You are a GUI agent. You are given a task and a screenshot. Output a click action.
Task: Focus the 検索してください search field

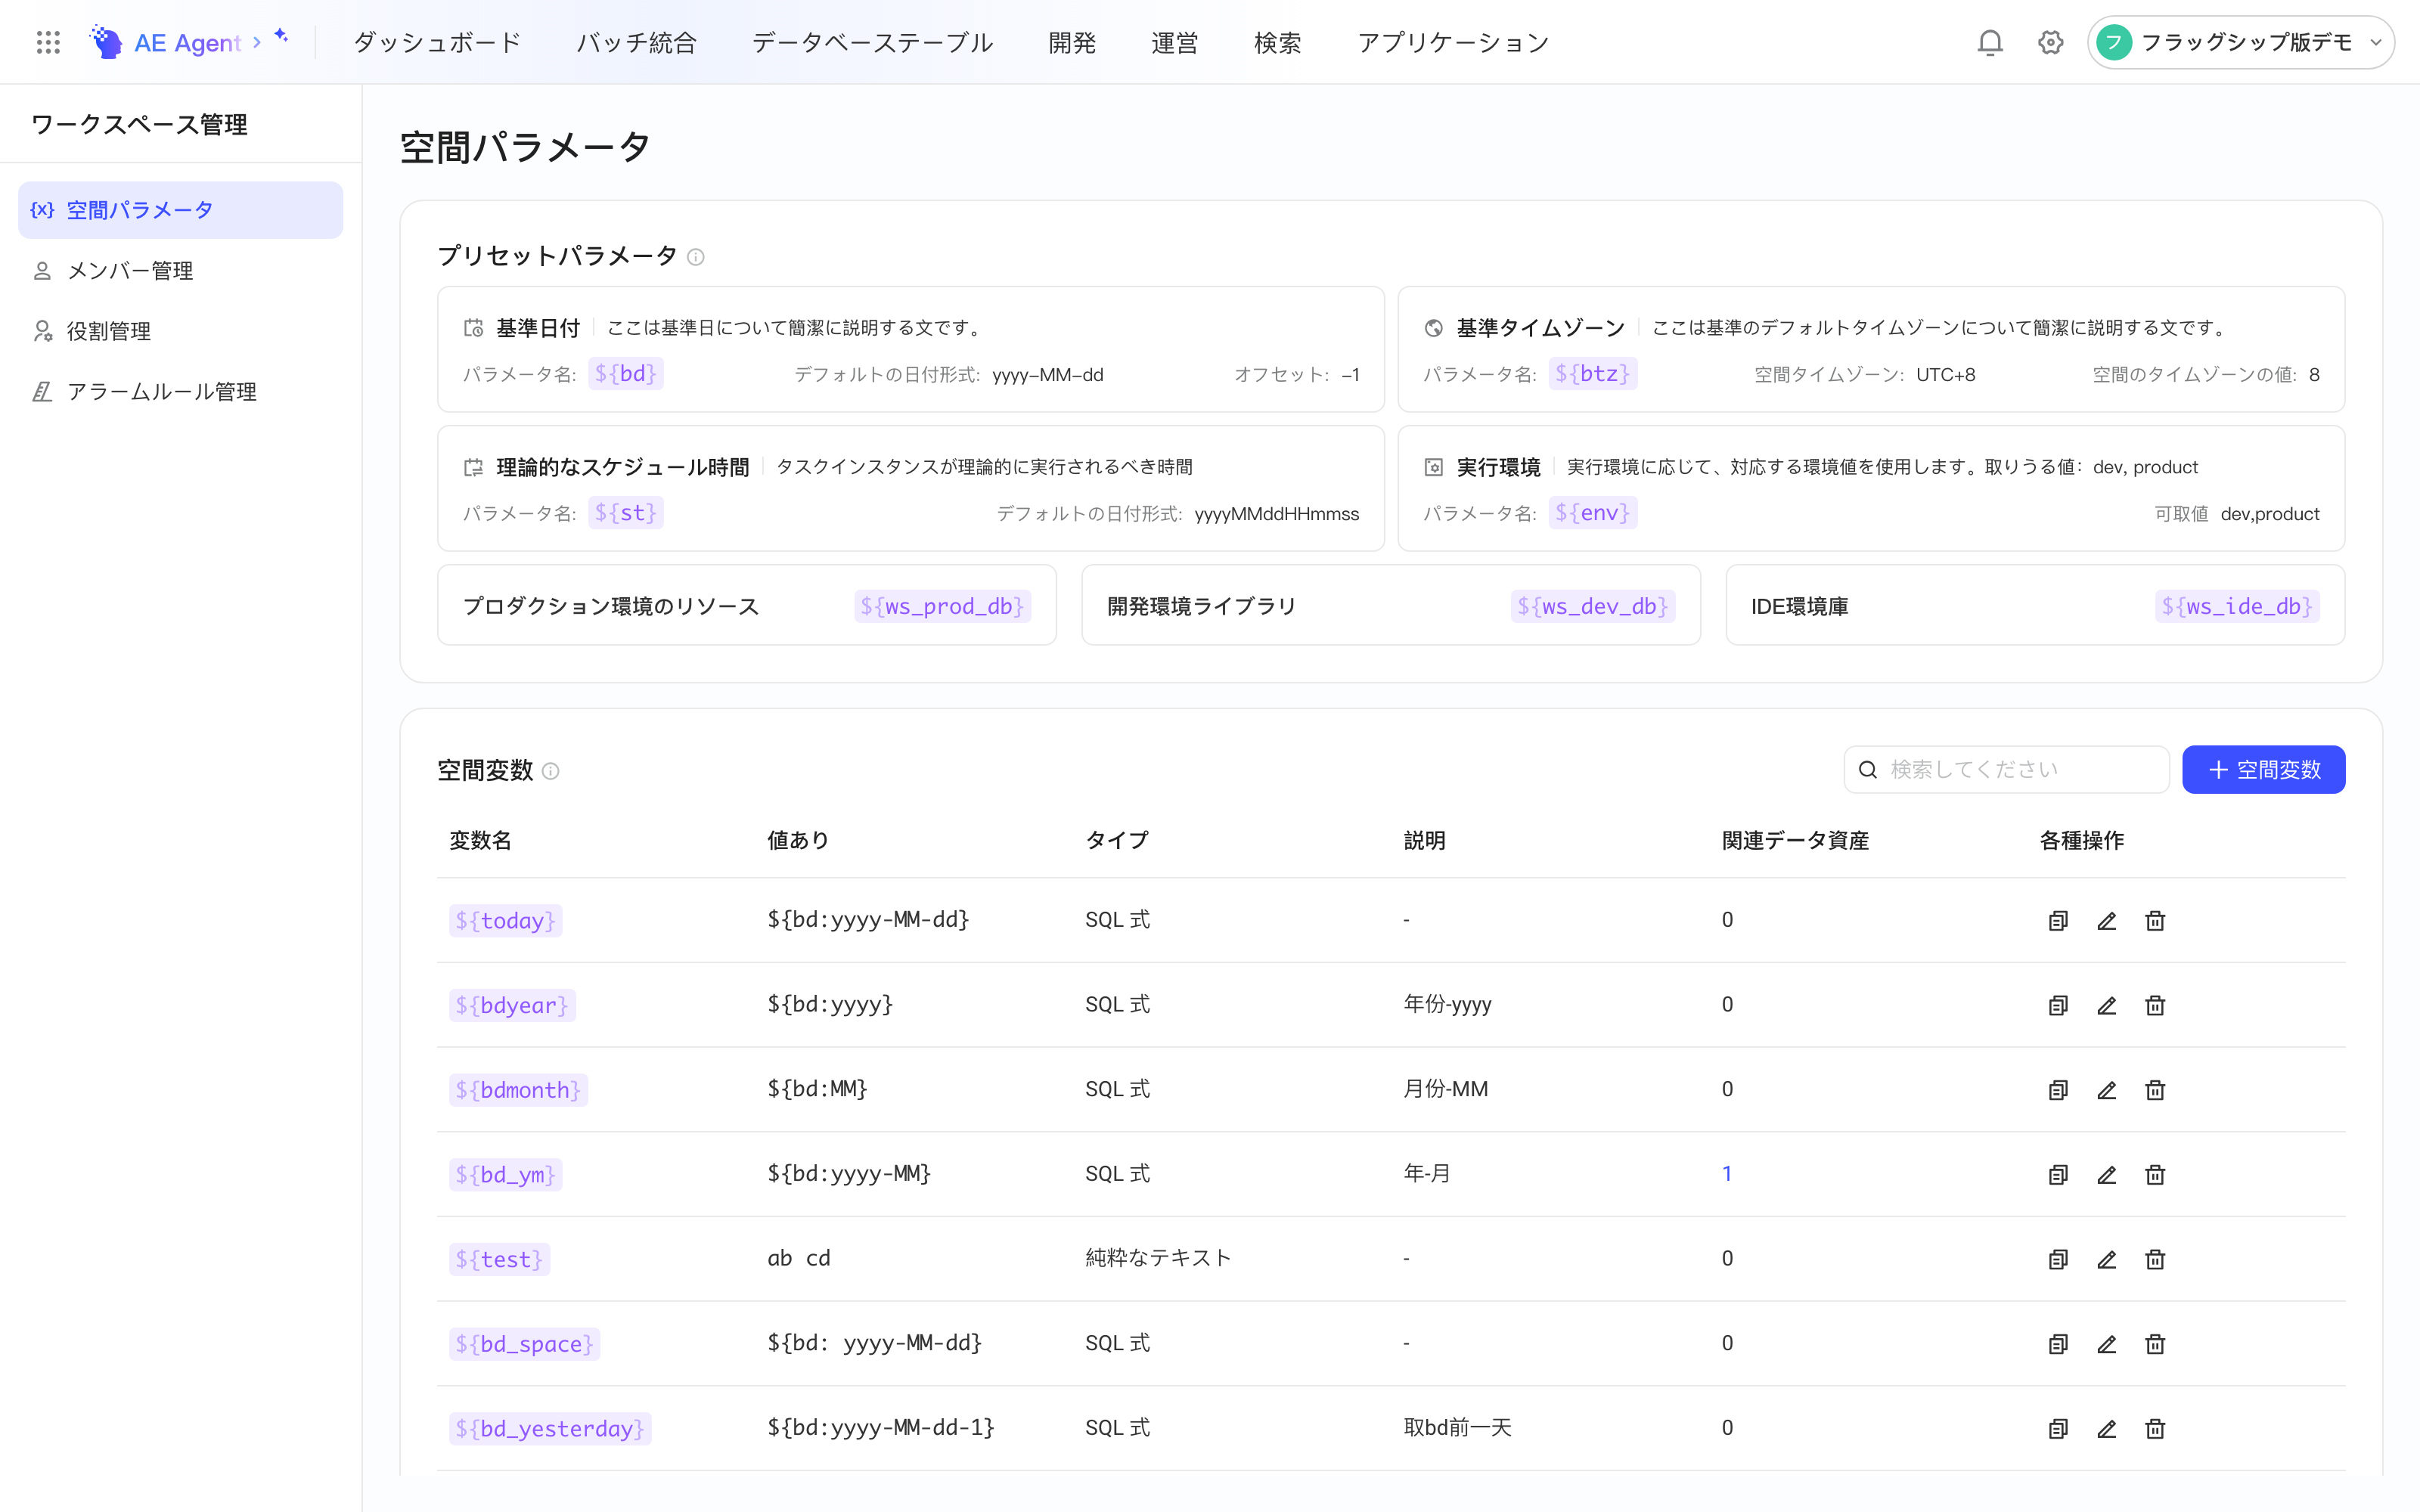(2006, 769)
